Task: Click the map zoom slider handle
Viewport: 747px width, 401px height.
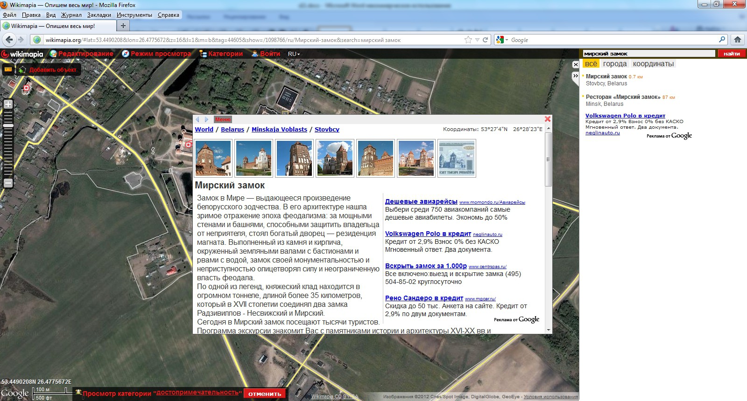Action: (8, 125)
